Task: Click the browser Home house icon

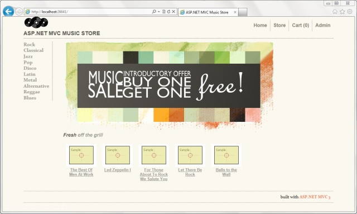Action: click(x=335, y=11)
